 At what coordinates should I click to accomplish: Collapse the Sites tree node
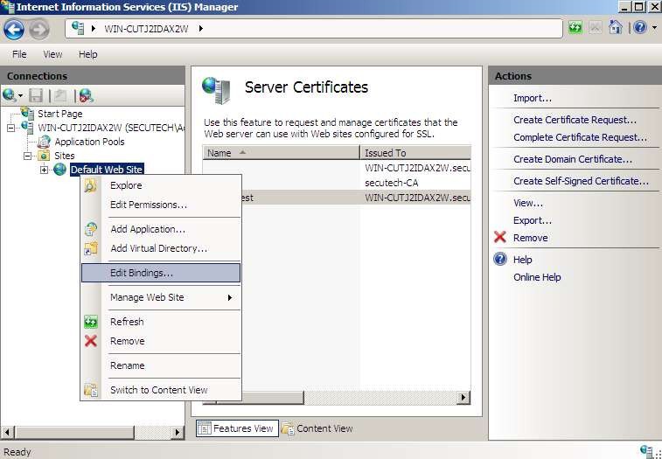coord(28,156)
